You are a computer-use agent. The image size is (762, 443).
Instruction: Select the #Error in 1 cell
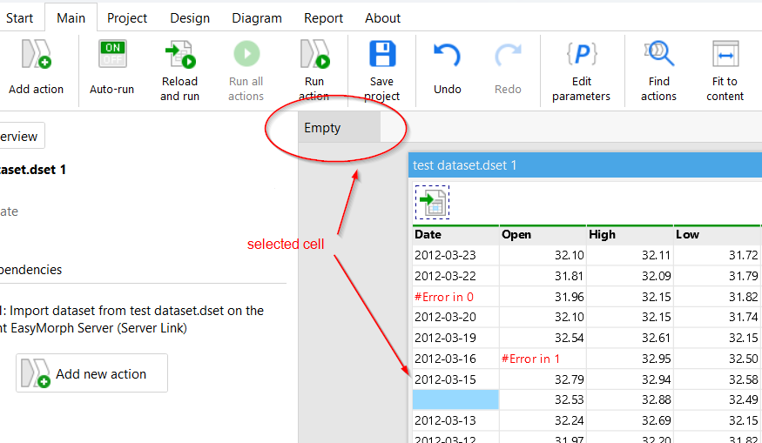click(x=542, y=359)
